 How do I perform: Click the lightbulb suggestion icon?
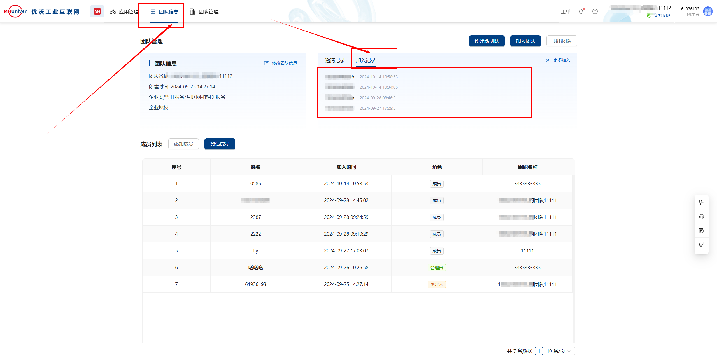coord(701,245)
